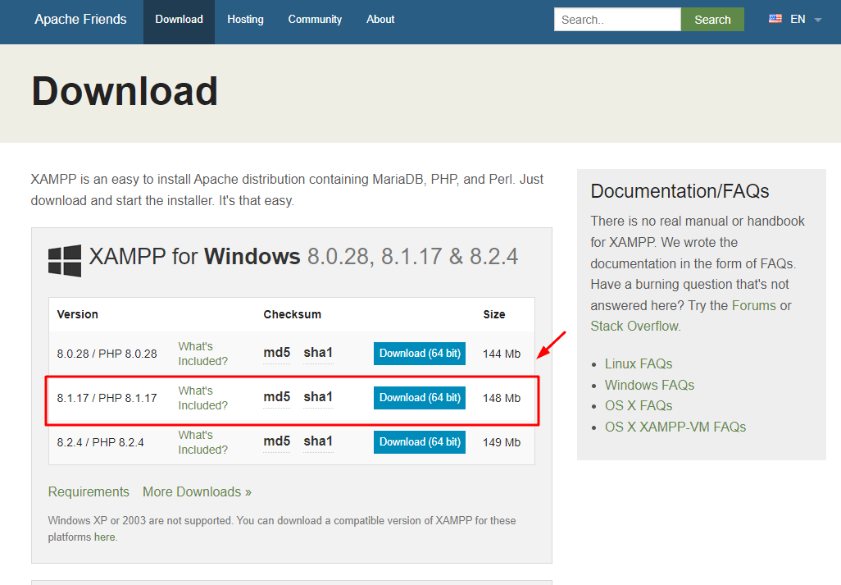841x585 pixels.
Task: Open sha1 checksum for version 8.2.4
Action: tap(318, 441)
